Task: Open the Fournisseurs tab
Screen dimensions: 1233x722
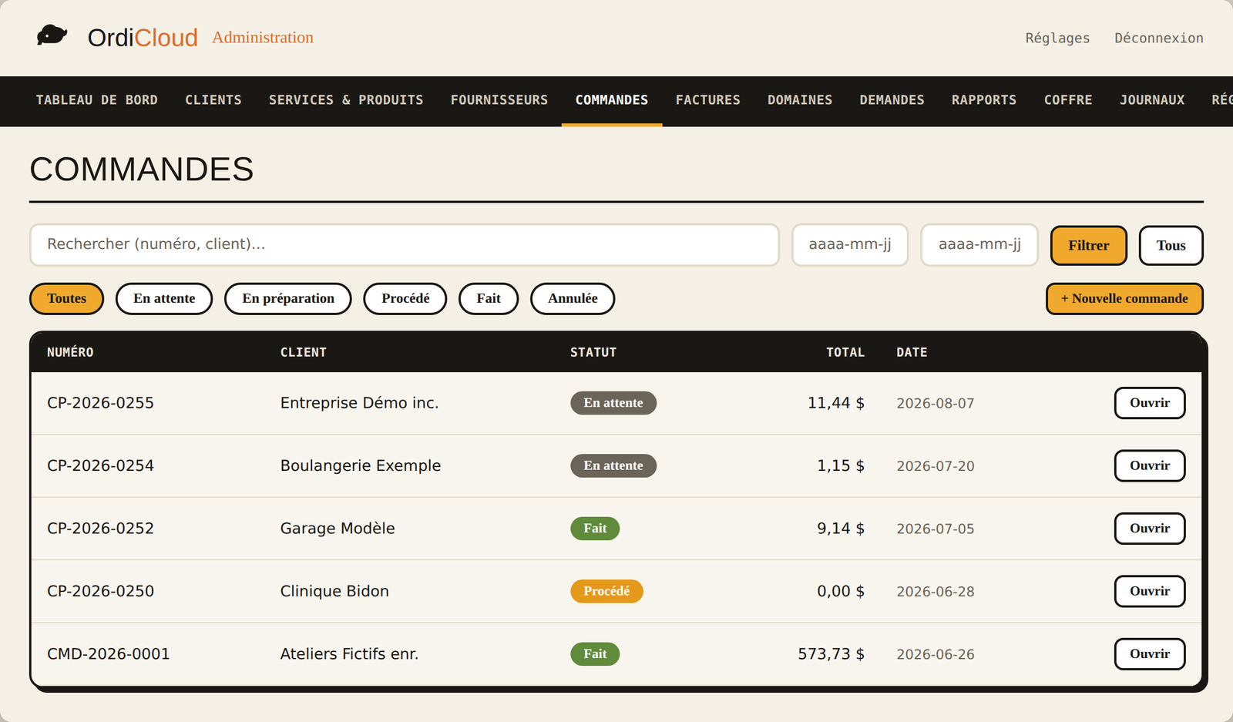Action: tap(499, 100)
